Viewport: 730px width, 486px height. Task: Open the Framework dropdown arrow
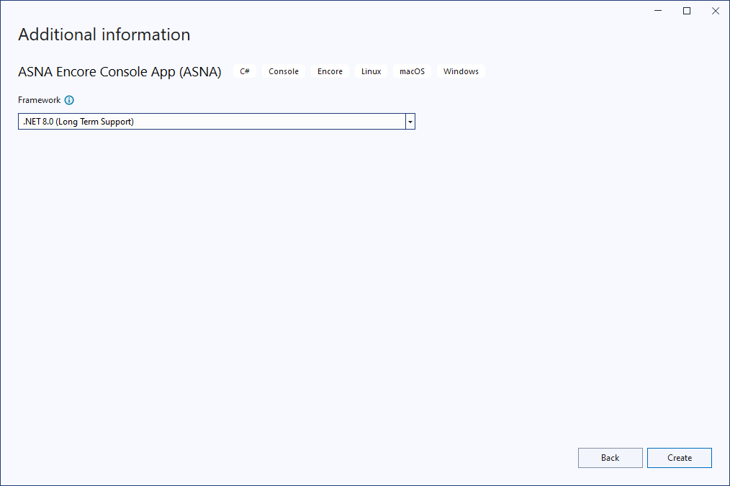(x=410, y=122)
